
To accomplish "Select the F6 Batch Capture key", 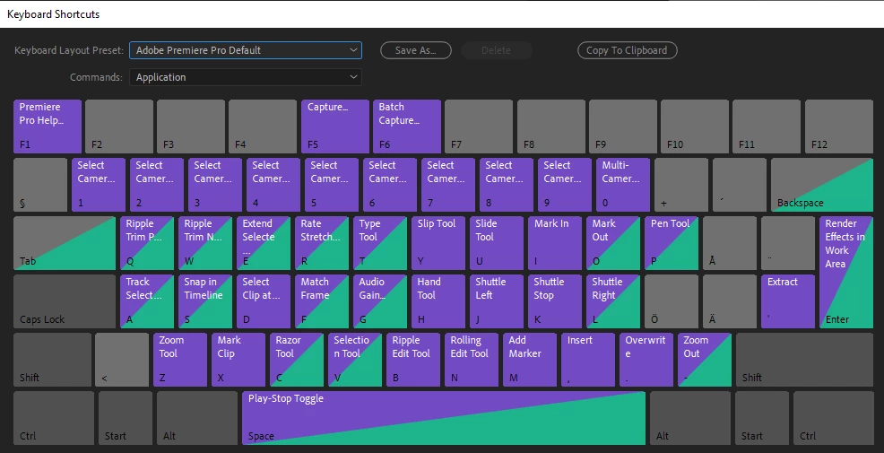I will tap(407, 126).
